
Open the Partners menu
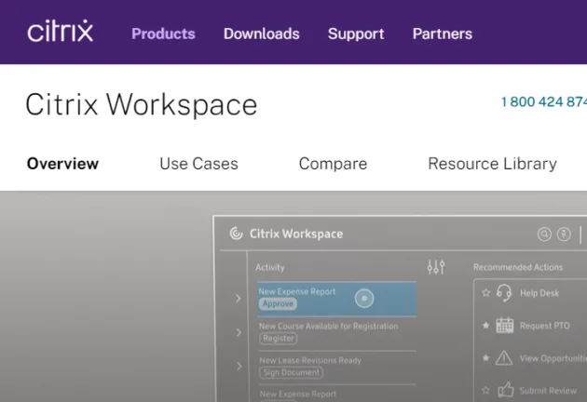pos(443,33)
